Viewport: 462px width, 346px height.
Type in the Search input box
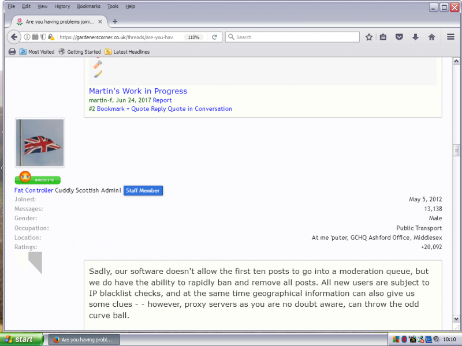(295, 37)
